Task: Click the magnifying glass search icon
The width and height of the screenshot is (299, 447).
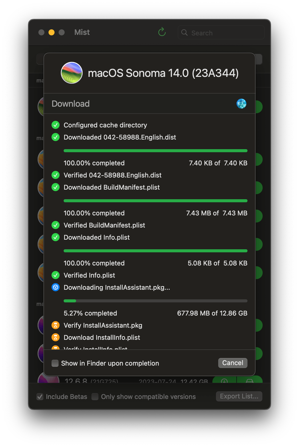Action: click(185, 33)
